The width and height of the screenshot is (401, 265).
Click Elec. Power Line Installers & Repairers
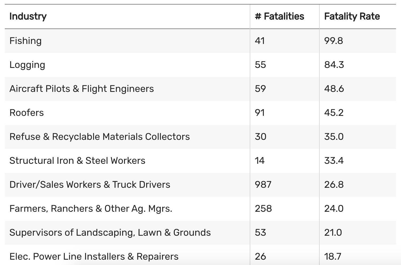pyautogui.click(x=94, y=256)
